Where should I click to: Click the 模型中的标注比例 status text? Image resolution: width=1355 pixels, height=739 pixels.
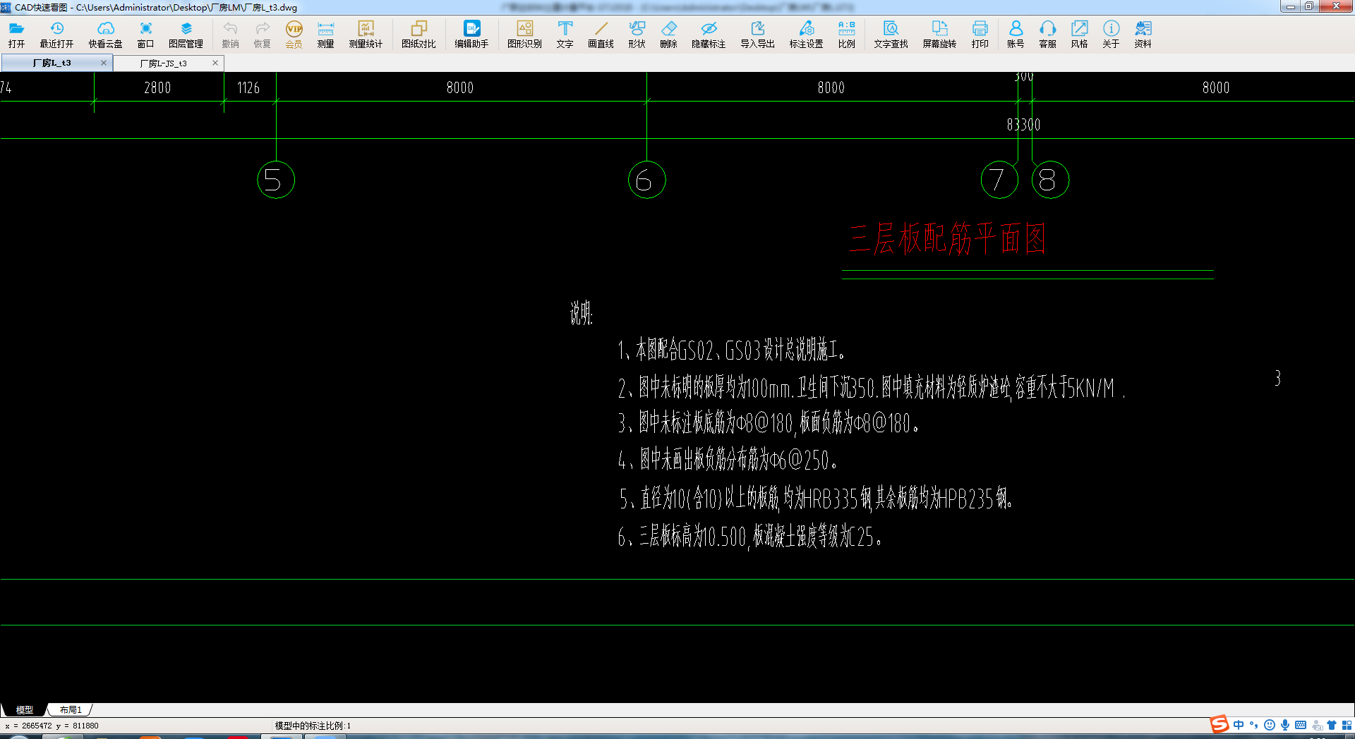(313, 726)
